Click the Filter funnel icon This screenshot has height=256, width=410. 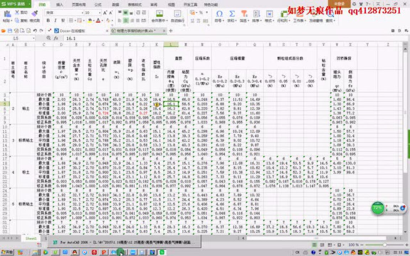(x=244, y=14)
